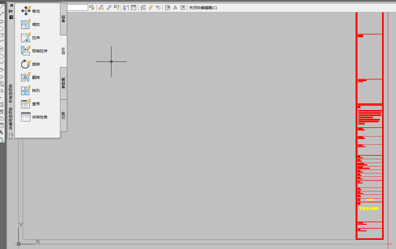Switch to the 参数 palette tab

63,19
